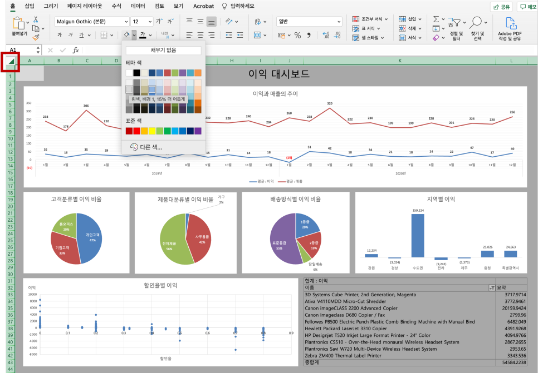Click the Clear eraser icon

pyautogui.click(x=436, y=37)
